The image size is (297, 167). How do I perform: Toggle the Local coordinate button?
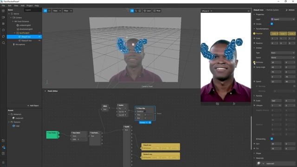click(147, 11)
